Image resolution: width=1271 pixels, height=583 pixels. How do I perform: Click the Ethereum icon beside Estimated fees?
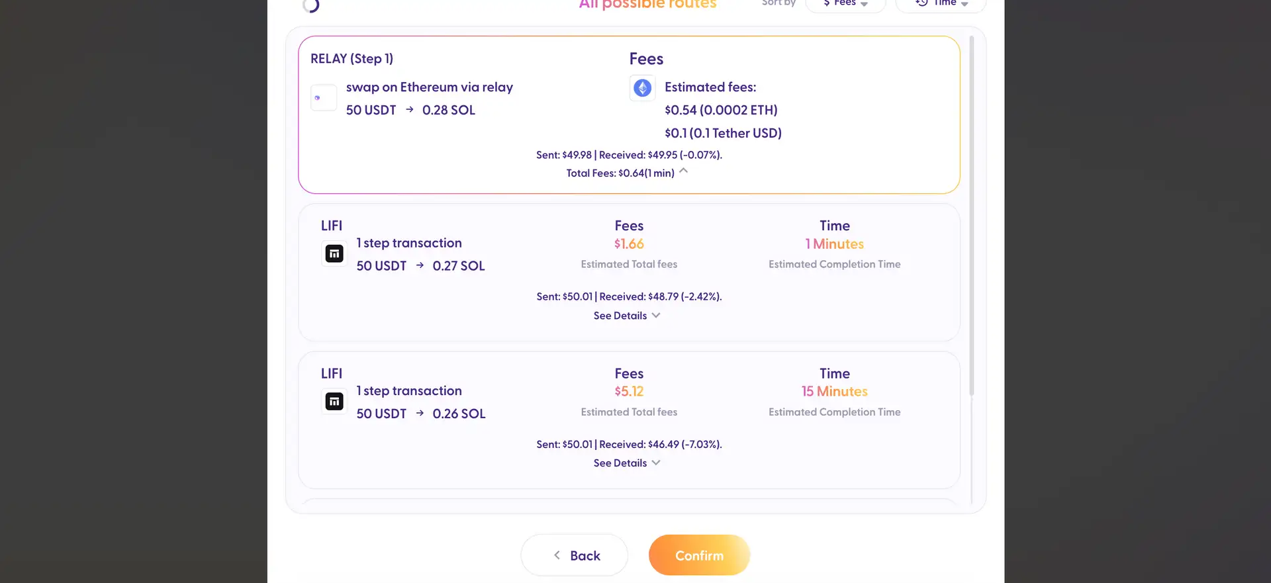[x=642, y=88]
